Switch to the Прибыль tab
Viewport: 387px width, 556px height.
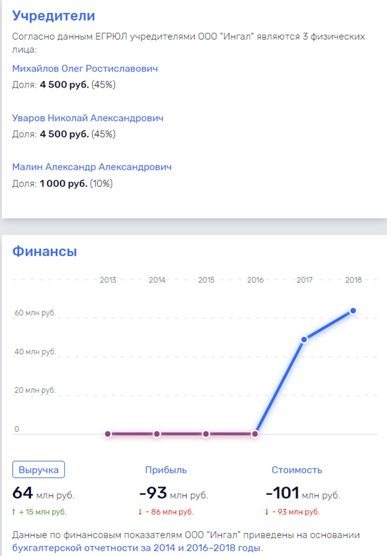click(x=166, y=470)
